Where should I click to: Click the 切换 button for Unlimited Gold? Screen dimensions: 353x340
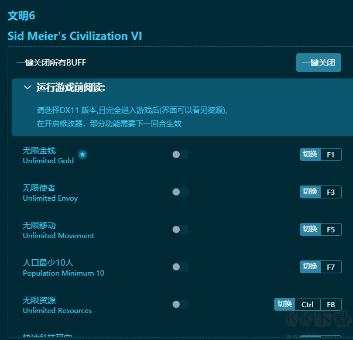310,154
